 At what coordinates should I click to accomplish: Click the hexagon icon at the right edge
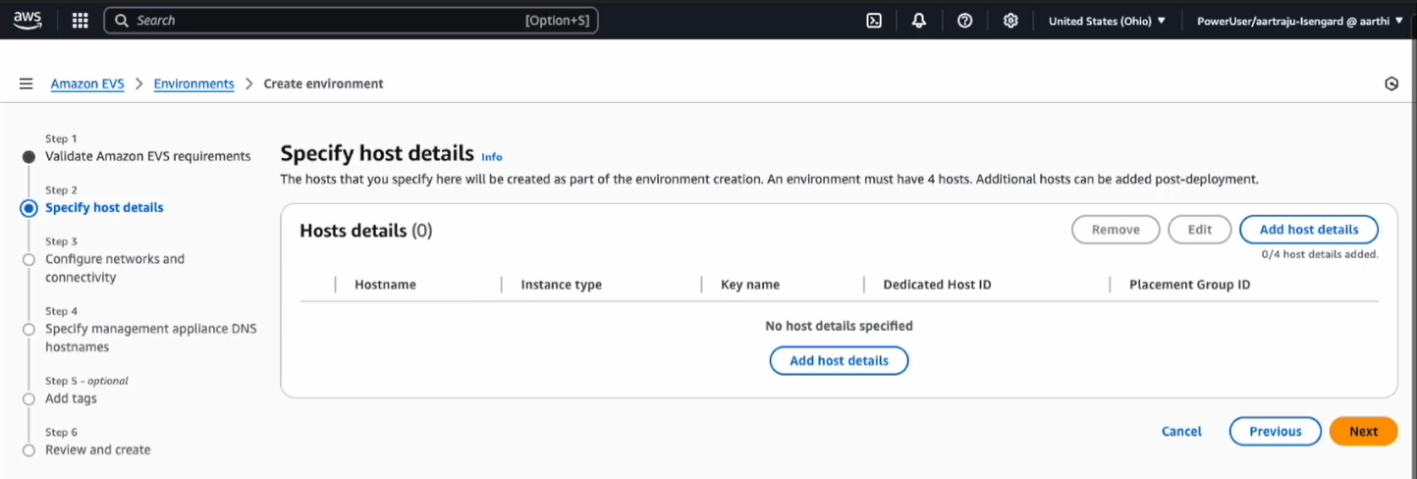[1391, 84]
